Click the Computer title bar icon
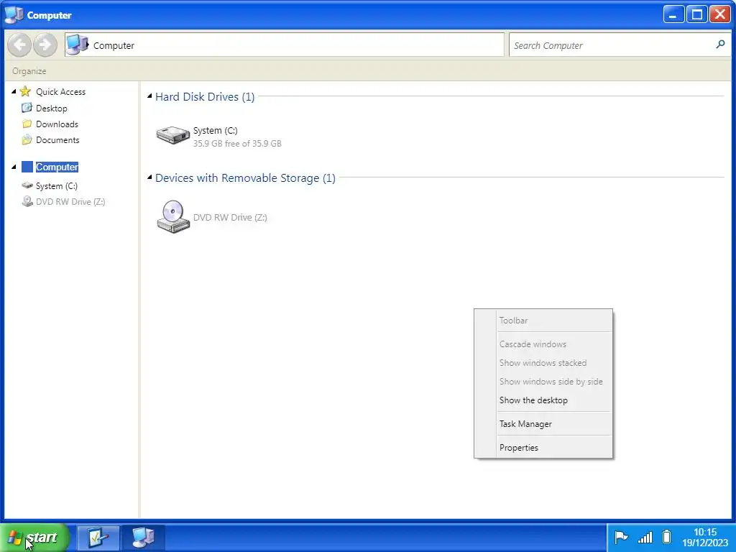 click(14, 14)
